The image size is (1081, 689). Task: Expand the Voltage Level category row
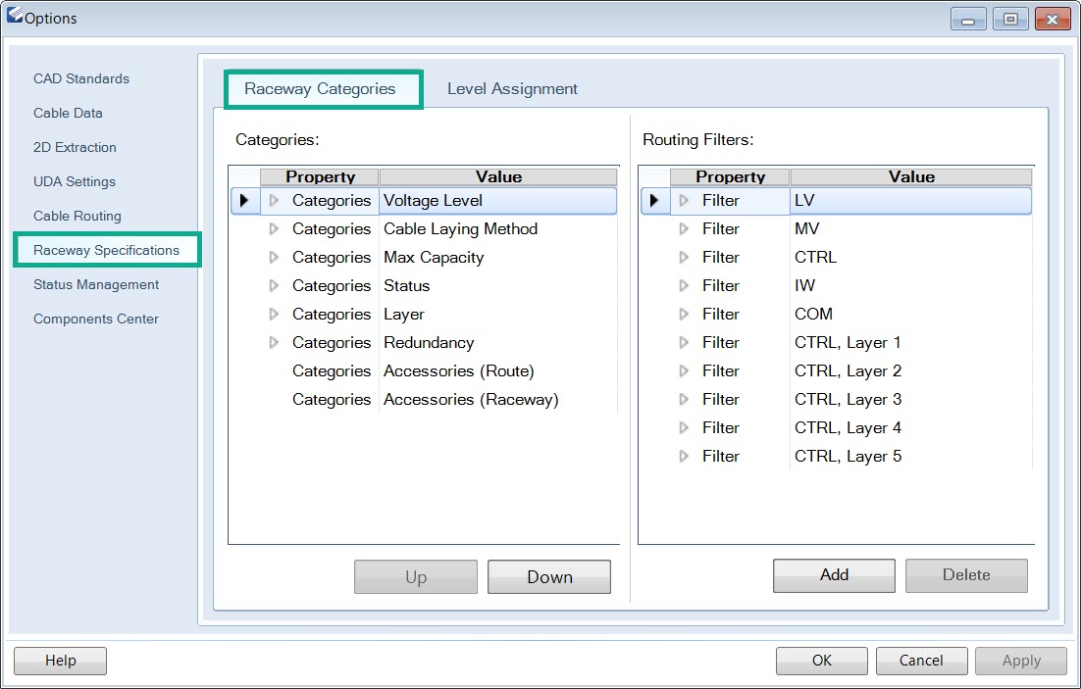tap(274, 201)
